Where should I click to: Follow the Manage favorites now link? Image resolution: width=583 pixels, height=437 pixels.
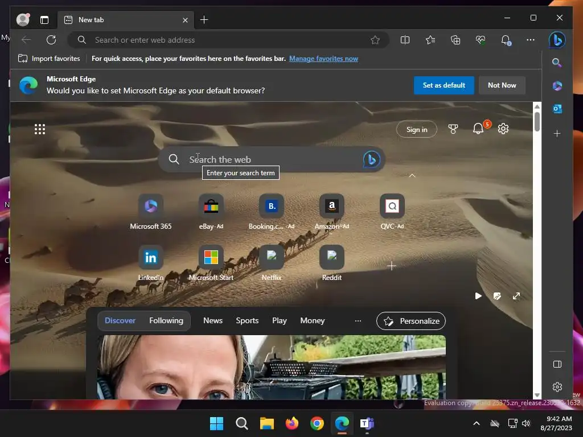pos(323,59)
